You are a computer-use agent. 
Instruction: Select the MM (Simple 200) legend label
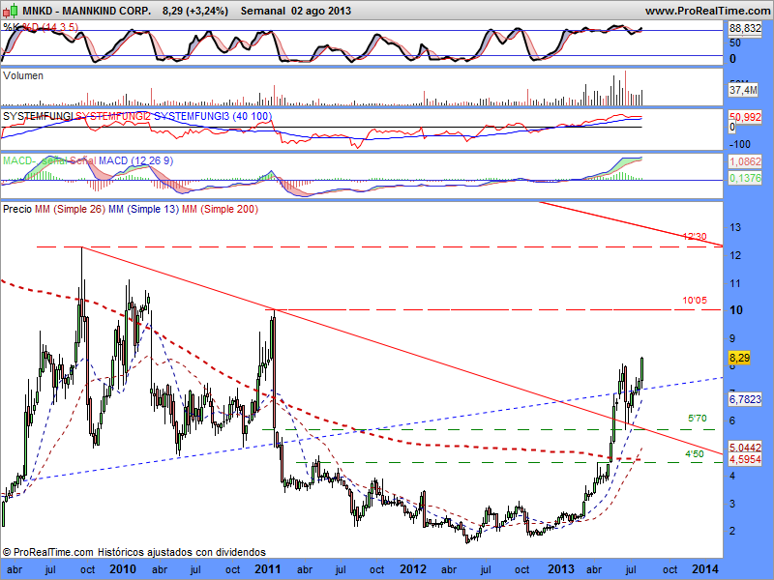click(x=221, y=209)
